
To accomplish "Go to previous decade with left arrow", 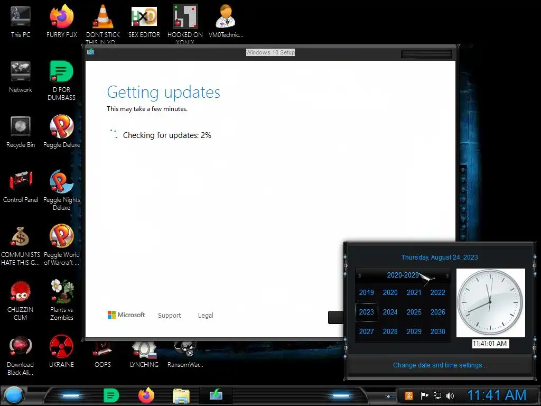I will tap(359, 275).
